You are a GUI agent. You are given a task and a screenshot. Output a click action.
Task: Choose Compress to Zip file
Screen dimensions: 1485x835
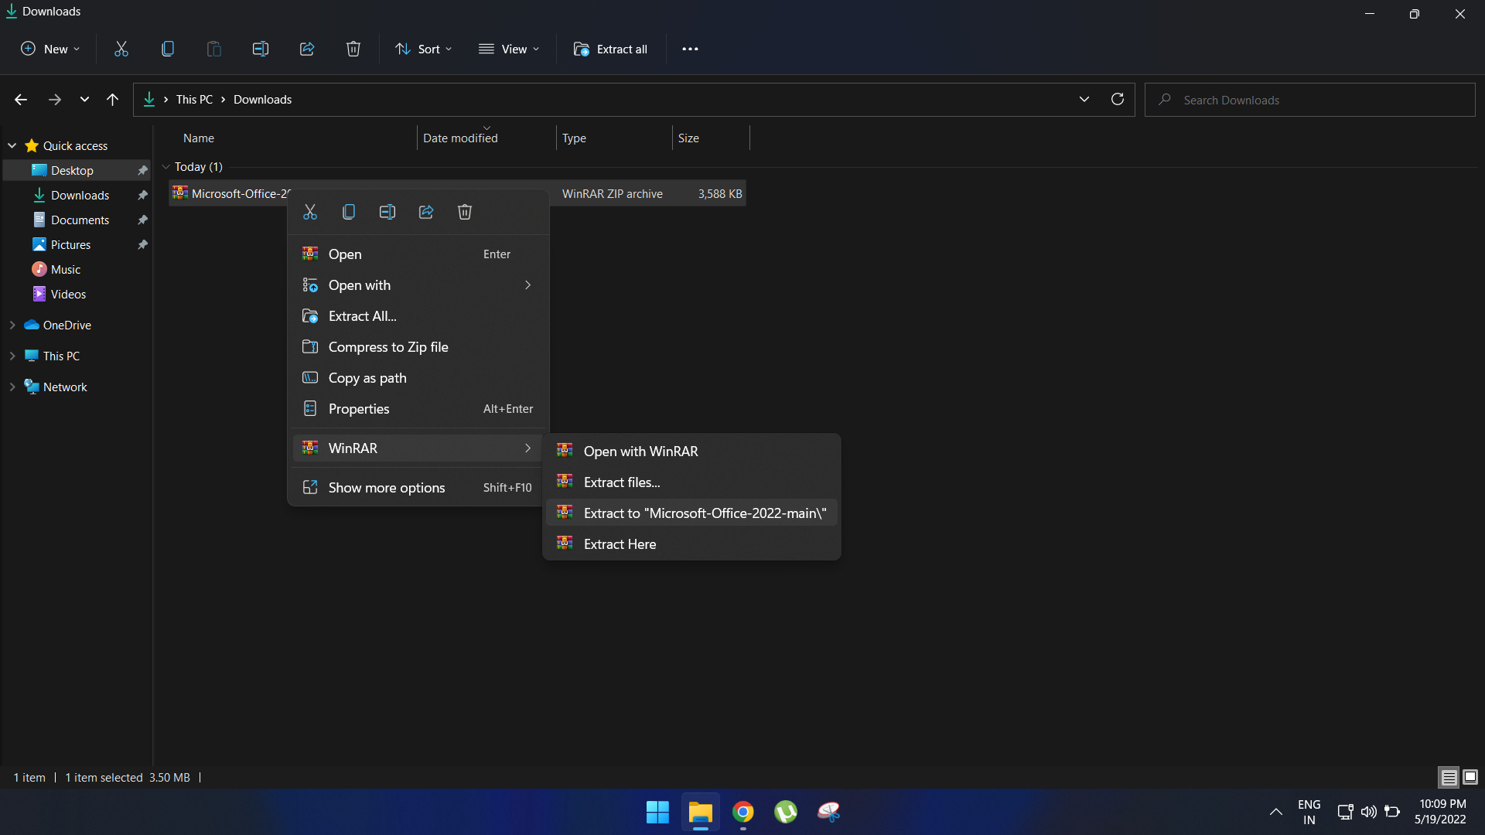click(x=418, y=347)
